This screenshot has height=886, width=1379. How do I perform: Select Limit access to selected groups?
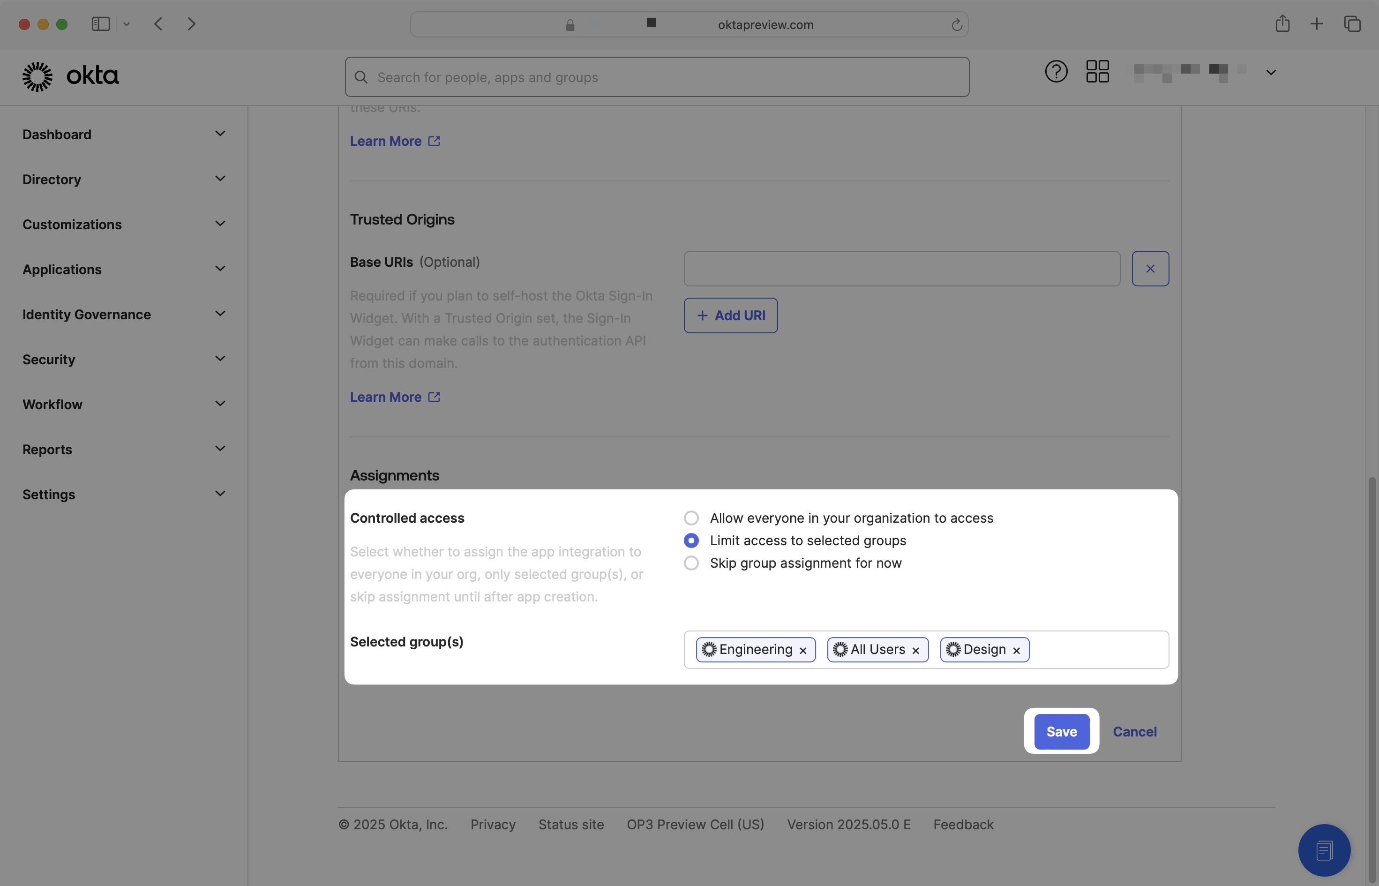[x=691, y=540]
